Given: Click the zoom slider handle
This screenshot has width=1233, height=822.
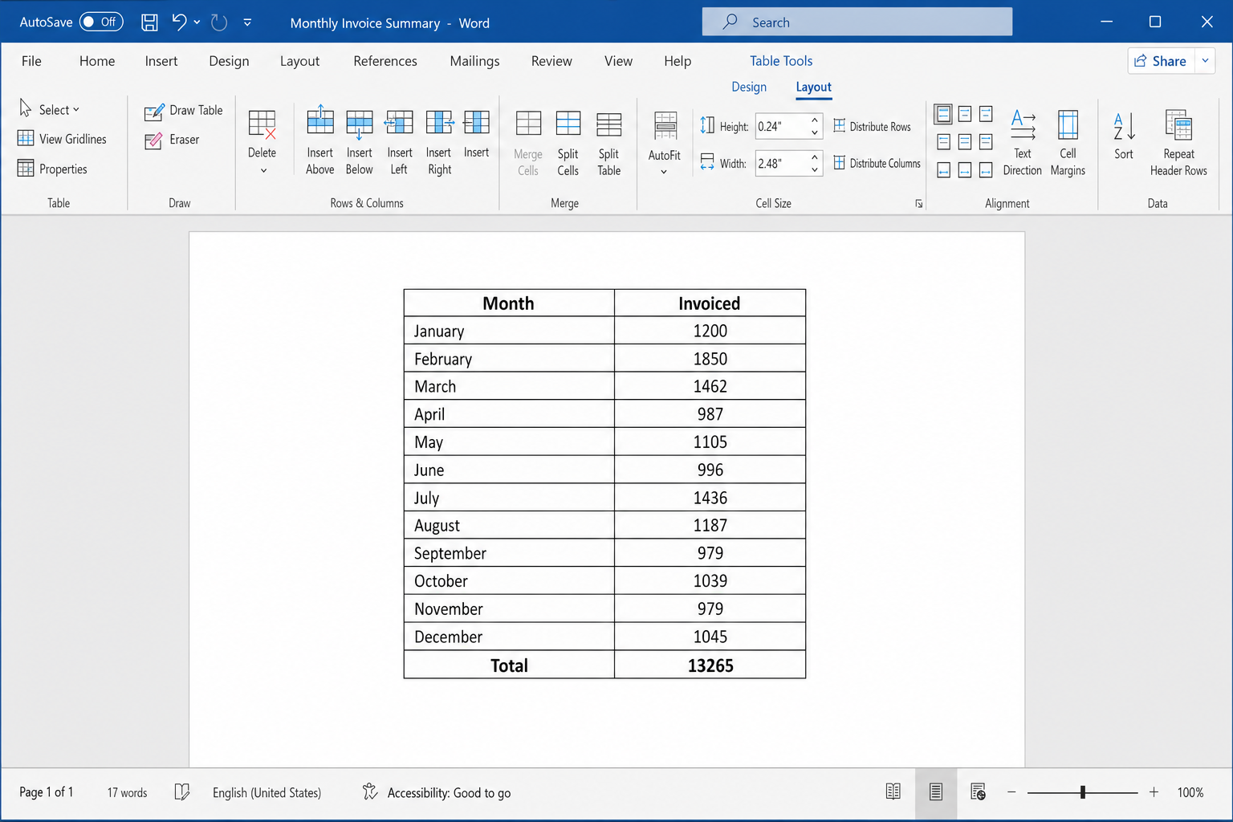Looking at the screenshot, I should (x=1083, y=792).
